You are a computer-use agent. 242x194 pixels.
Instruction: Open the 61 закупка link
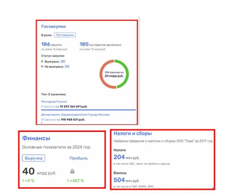click(48, 120)
